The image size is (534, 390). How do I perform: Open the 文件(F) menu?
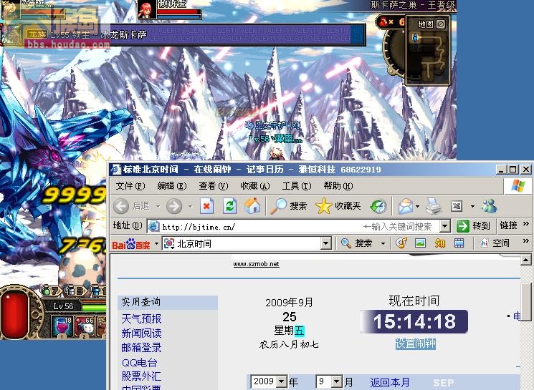tap(130, 186)
